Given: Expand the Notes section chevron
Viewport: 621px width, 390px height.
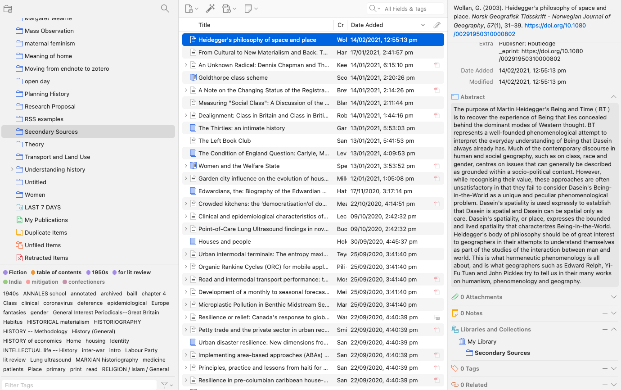Looking at the screenshot, I should coord(613,313).
